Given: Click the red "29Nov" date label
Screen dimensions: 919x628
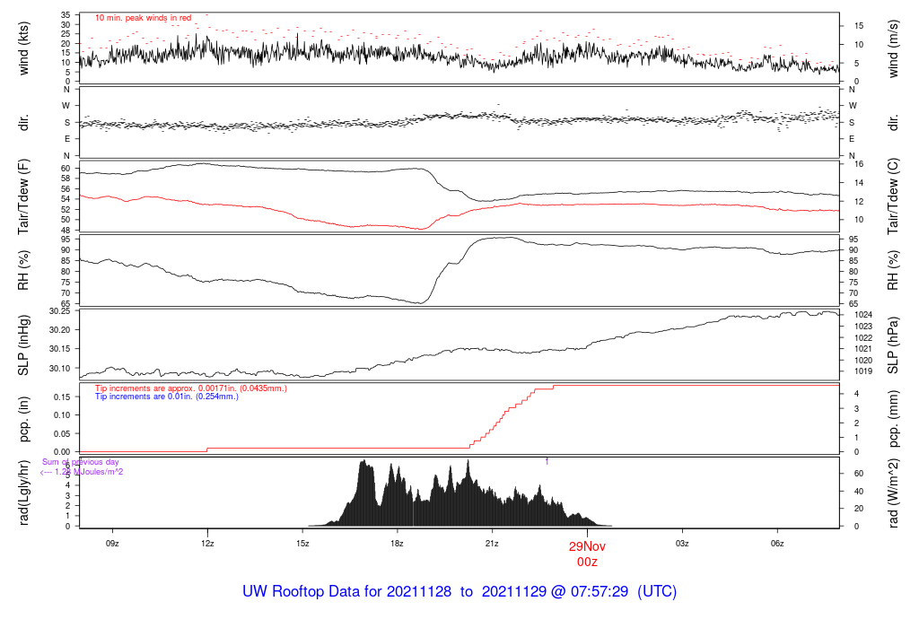Looking at the screenshot, I should coord(587,546).
